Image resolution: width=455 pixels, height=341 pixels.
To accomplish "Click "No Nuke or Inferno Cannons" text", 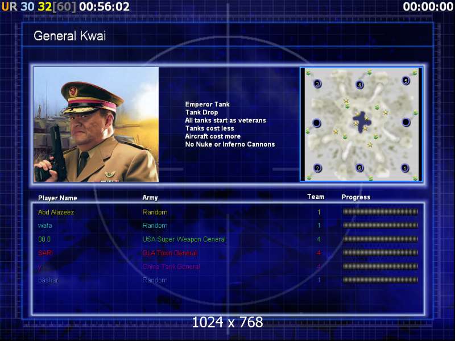I will point(230,144).
